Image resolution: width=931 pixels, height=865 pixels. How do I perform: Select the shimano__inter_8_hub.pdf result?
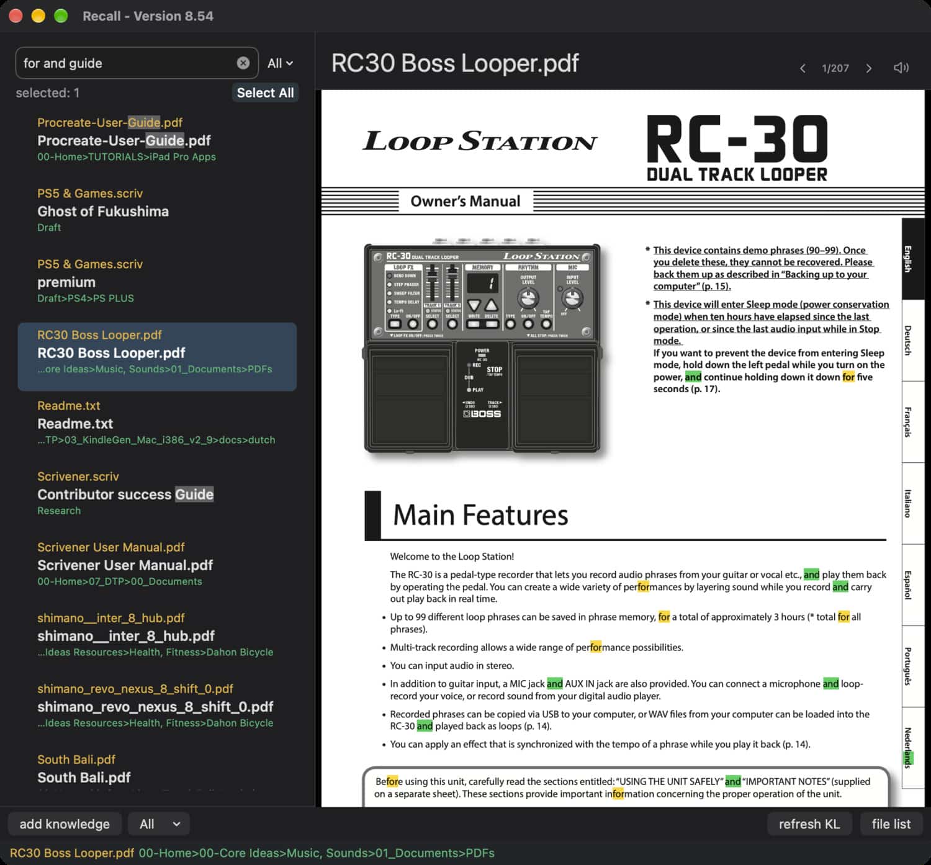click(x=157, y=635)
